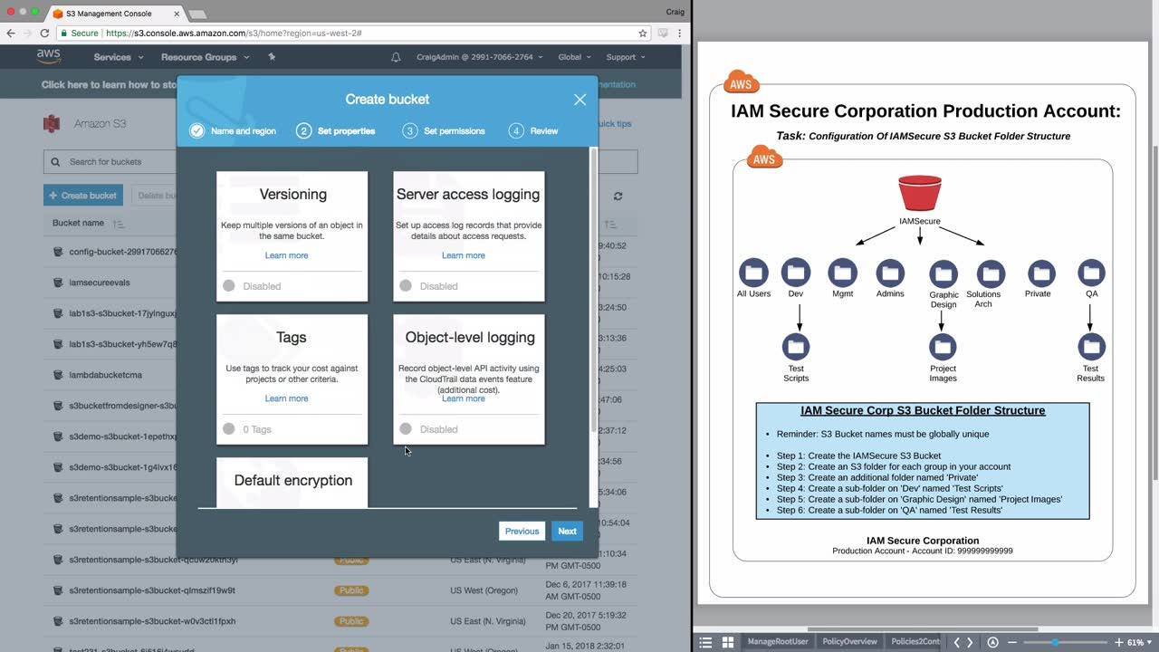Open the pin shortcuts icon in AWS header
This screenshot has width=1159, height=652.
point(272,57)
